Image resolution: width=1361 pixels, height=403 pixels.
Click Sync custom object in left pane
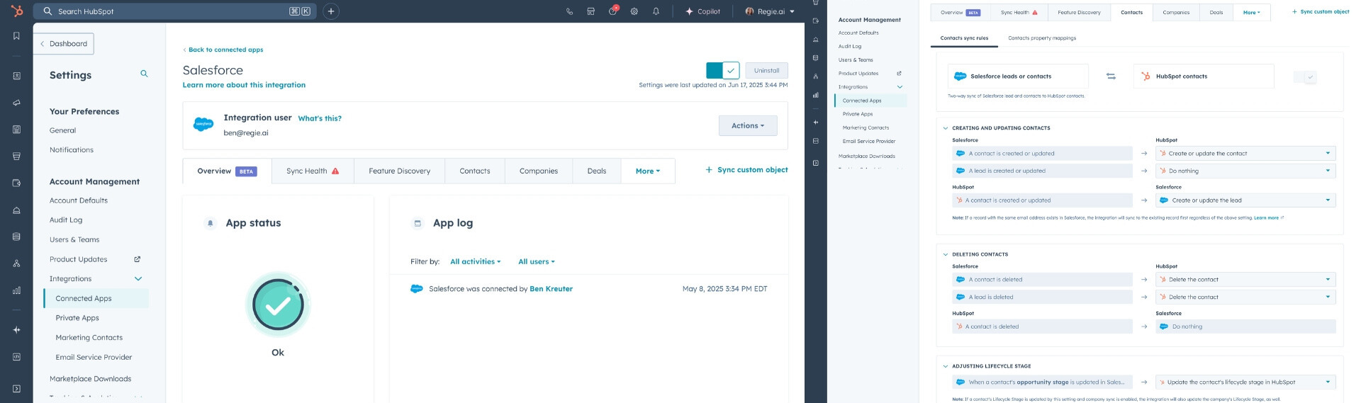746,170
